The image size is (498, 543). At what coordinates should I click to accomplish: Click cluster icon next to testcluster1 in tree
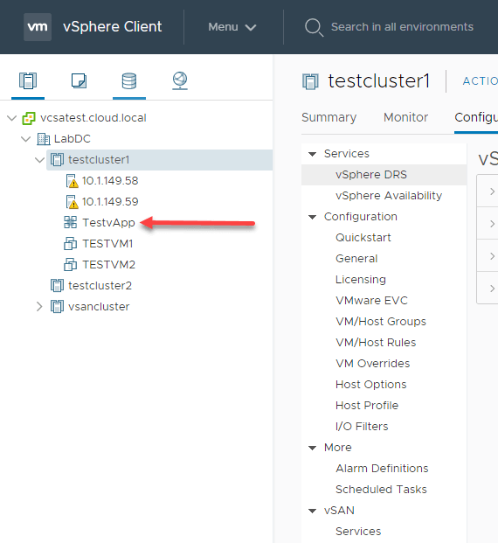57,160
